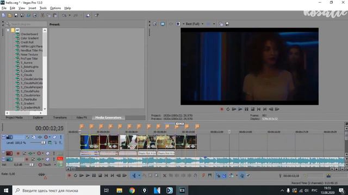Image resolution: width=348 pixels, height=195 pixels.
Task: Click Record in the timeline transport bar
Action: [x=69, y=175]
